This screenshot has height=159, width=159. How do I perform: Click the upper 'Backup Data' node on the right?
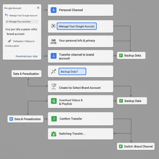(x=131, y=56)
